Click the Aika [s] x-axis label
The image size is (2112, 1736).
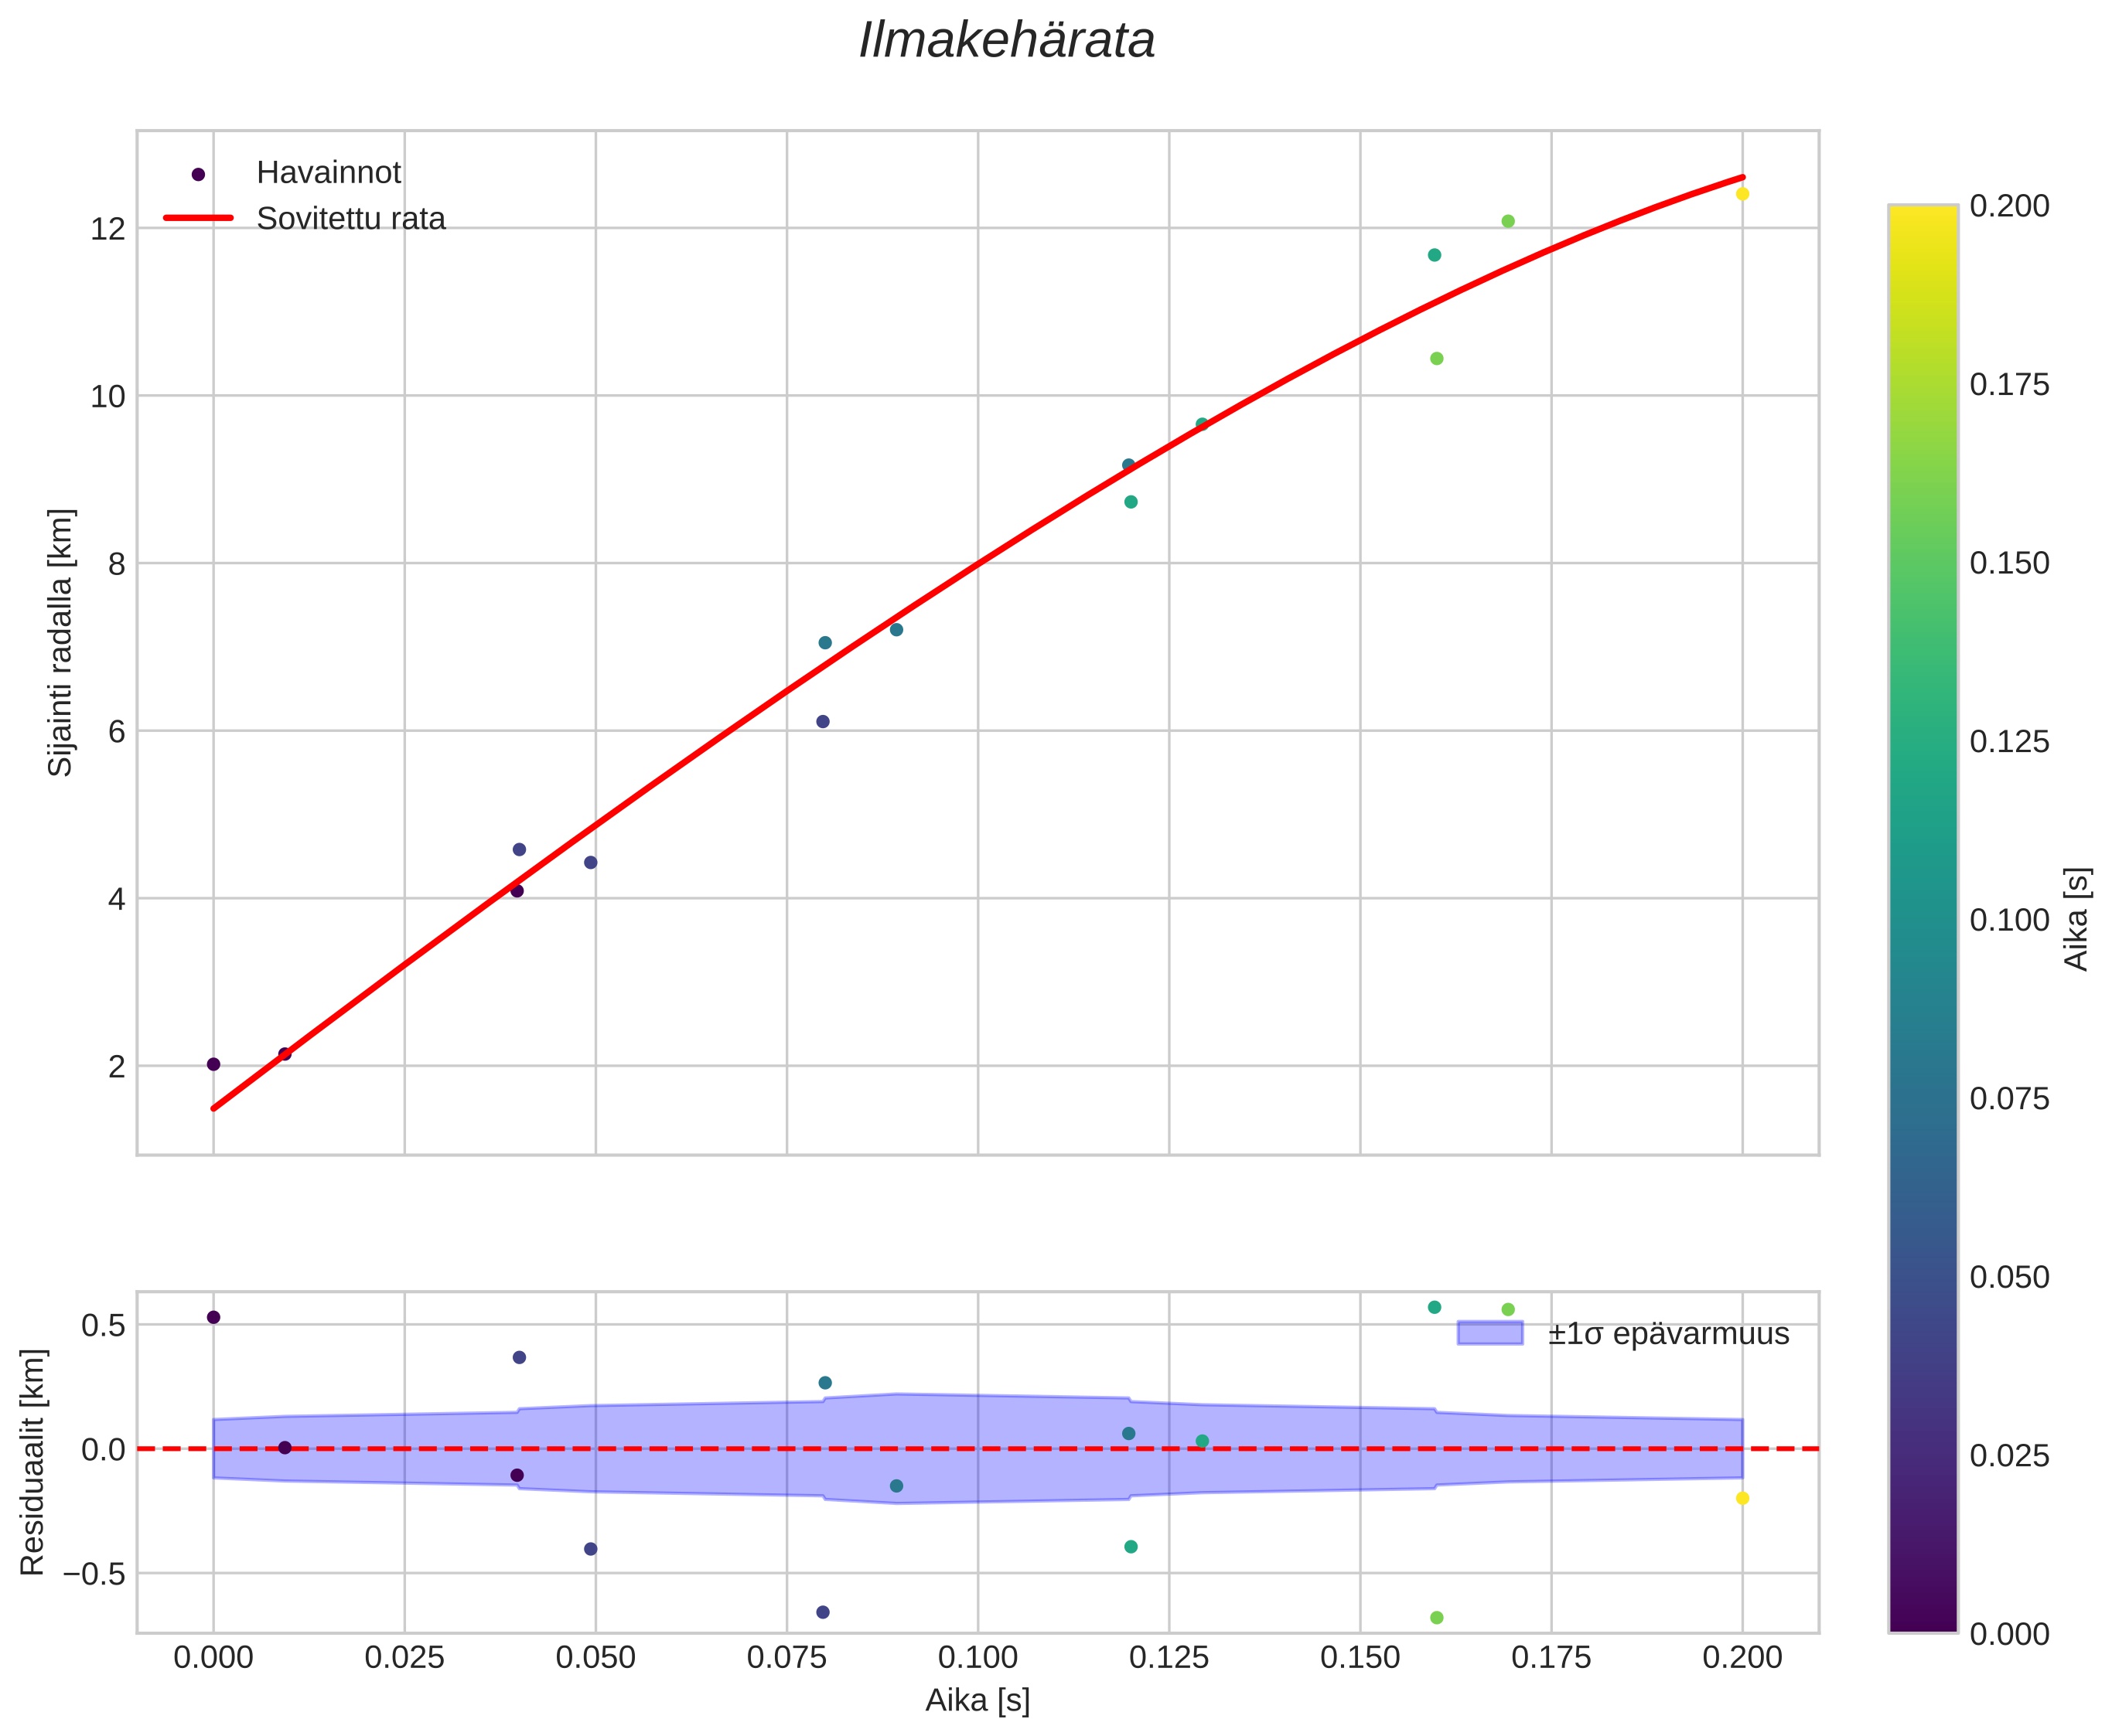pos(977,1701)
